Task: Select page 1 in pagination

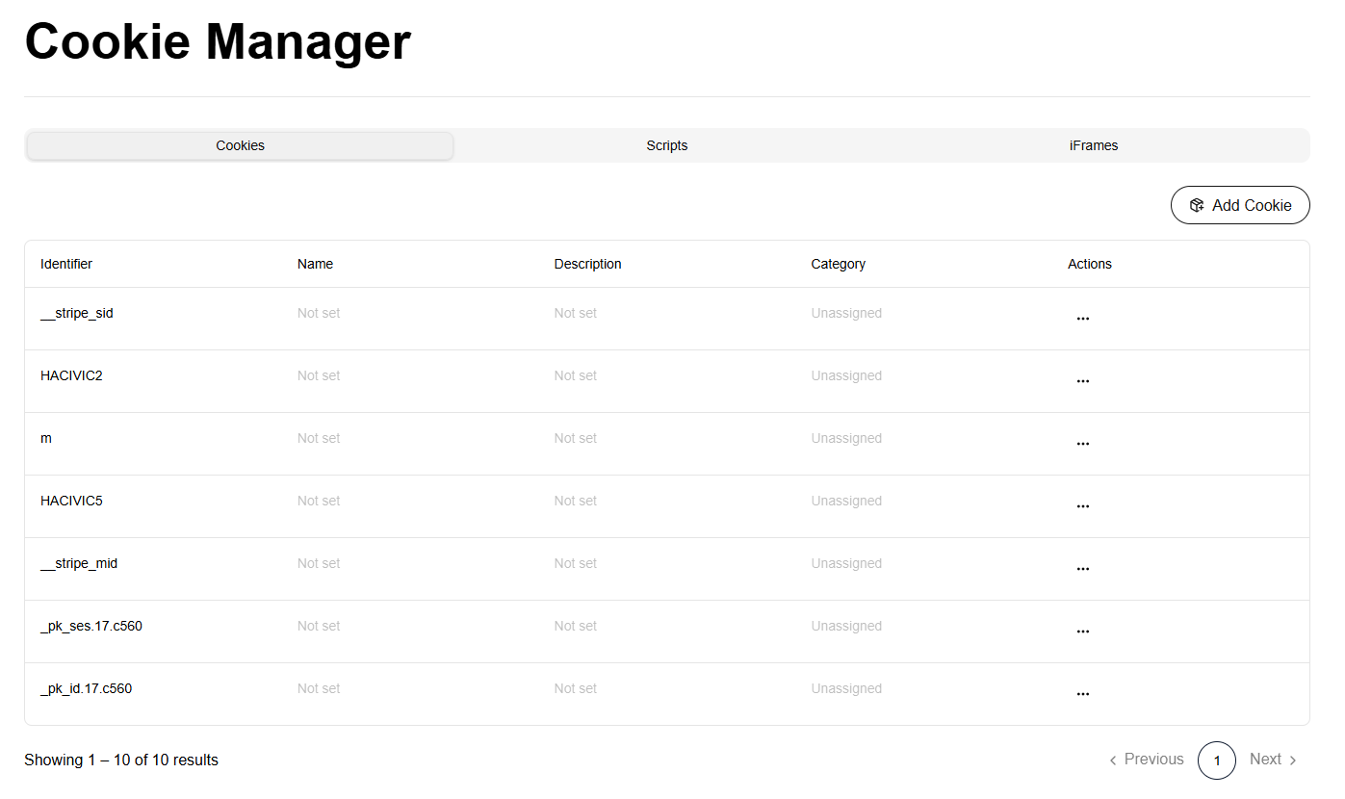Action: click(1217, 760)
